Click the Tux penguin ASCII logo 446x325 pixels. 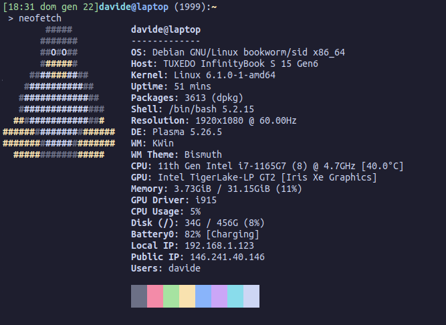[59, 92]
